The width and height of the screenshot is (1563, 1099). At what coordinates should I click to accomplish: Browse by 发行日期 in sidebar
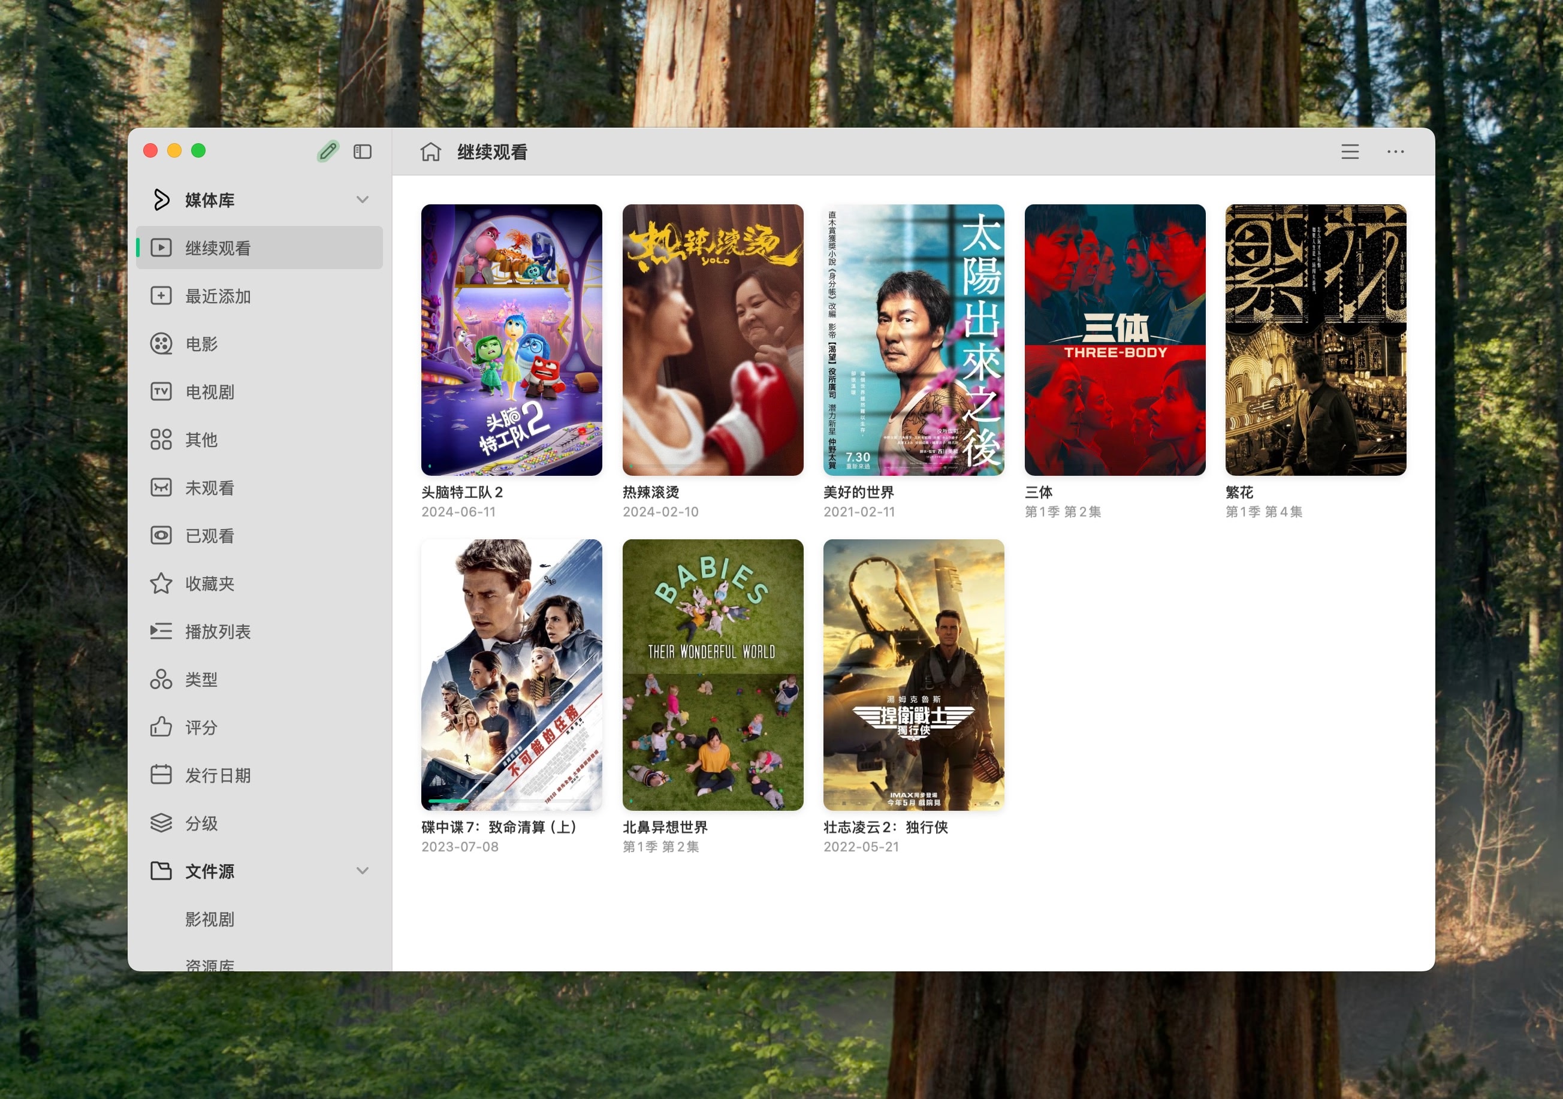tap(260, 774)
